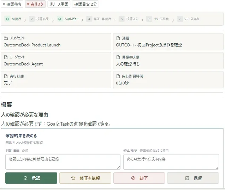Select the 修正・再実行 workflow step

(x=99, y=19)
